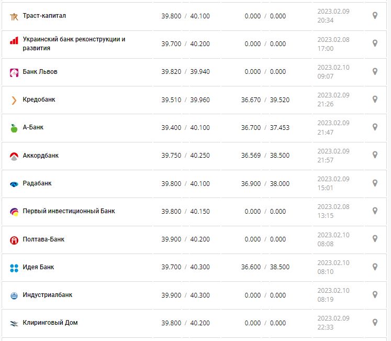The height and width of the screenshot is (341, 391).
Task: Open the Траст-капитал bank link
Action: (44, 16)
